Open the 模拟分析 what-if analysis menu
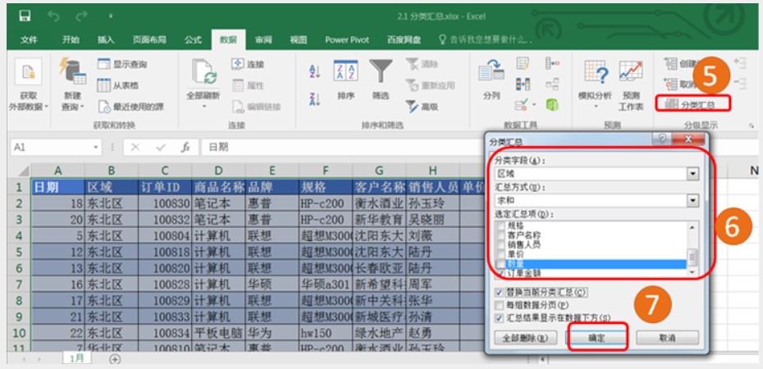The image size is (763, 369). point(595,84)
